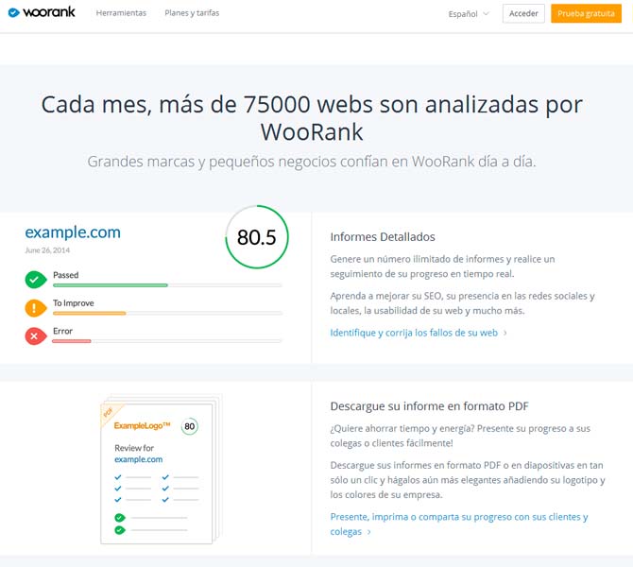Click the 'Cada mes, más de 75000 webs' headline

pyautogui.click(x=312, y=118)
